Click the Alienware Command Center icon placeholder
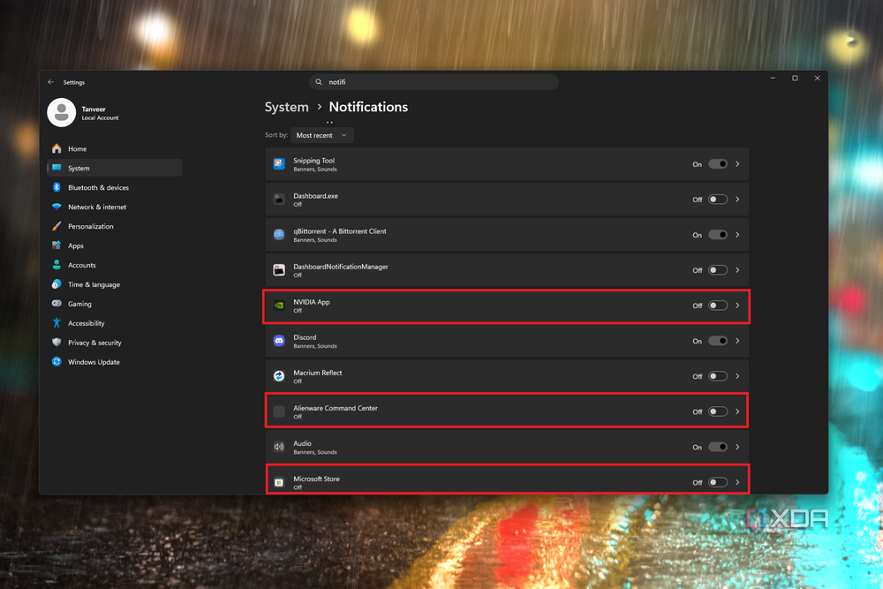 pyautogui.click(x=279, y=412)
